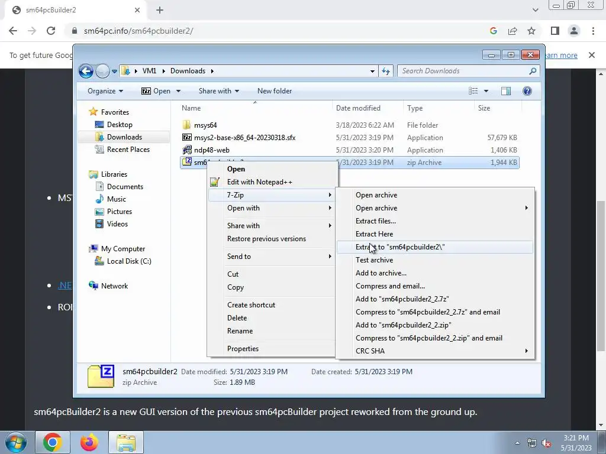
Task: Open the Chrome profile avatar icon
Action: click(x=574, y=31)
